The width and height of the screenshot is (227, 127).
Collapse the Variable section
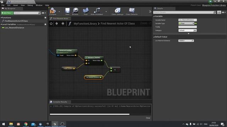tap(154, 16)
